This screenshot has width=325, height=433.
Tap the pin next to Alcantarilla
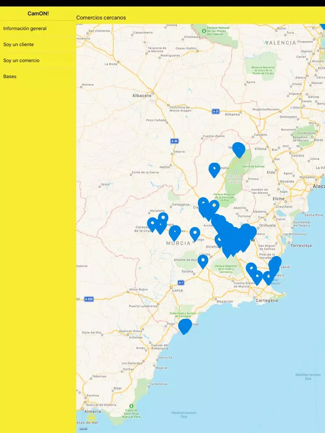219,240
